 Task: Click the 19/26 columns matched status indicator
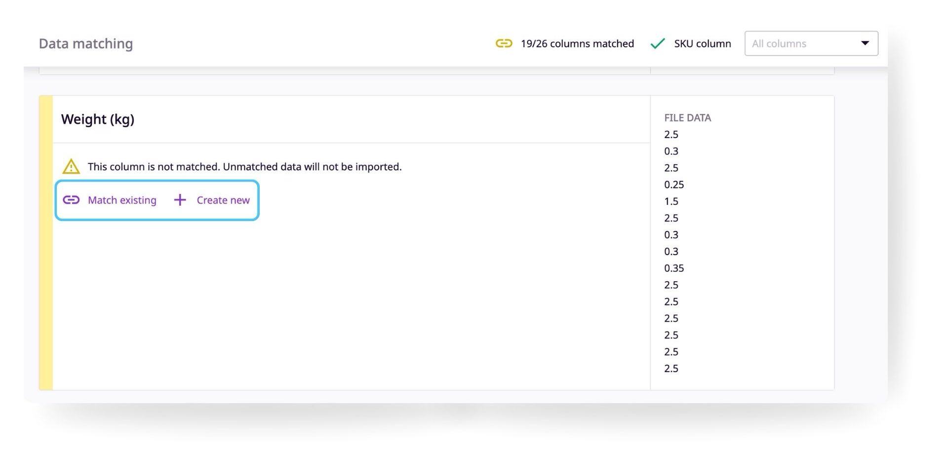click(x=577, y=43)
